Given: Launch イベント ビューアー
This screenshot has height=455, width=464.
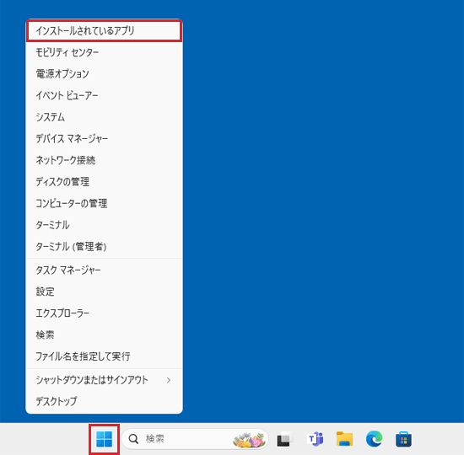Looking at the screenshot, I should pos(104,95).
